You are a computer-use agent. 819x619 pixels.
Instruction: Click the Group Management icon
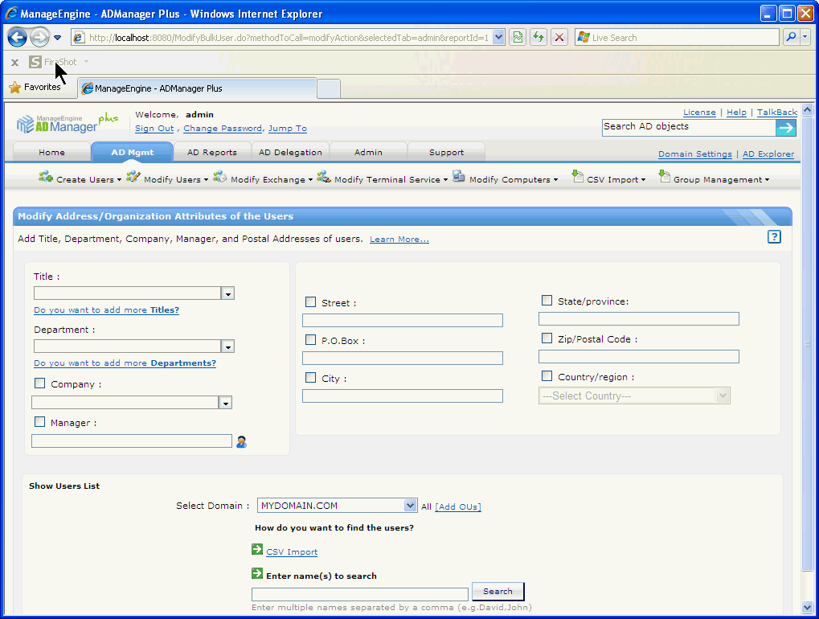pos(664,176)
